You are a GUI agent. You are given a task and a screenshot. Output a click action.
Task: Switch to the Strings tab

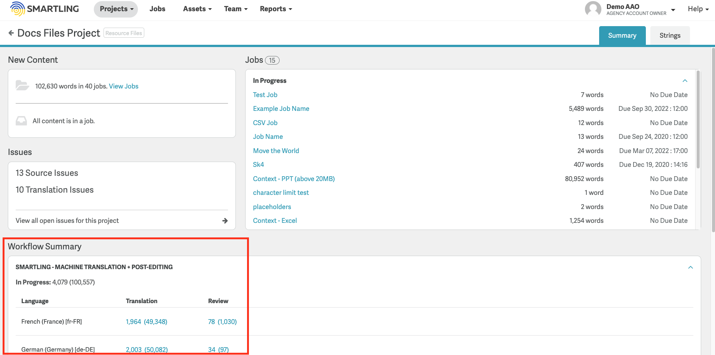[x=670, y=35]
